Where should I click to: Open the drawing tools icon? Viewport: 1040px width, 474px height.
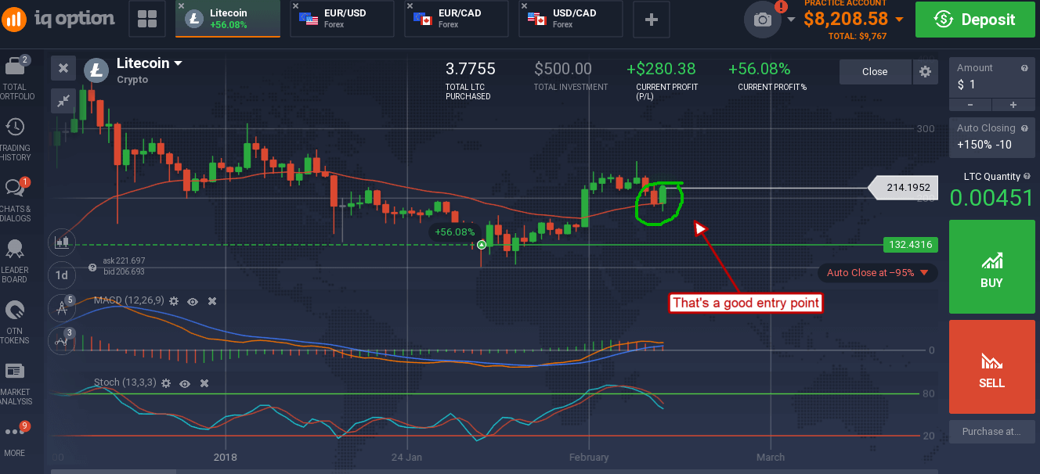click(x=61, y=308)
